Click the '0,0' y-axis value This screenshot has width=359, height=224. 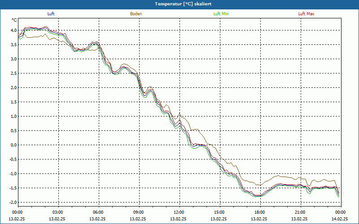pos(13,145)
